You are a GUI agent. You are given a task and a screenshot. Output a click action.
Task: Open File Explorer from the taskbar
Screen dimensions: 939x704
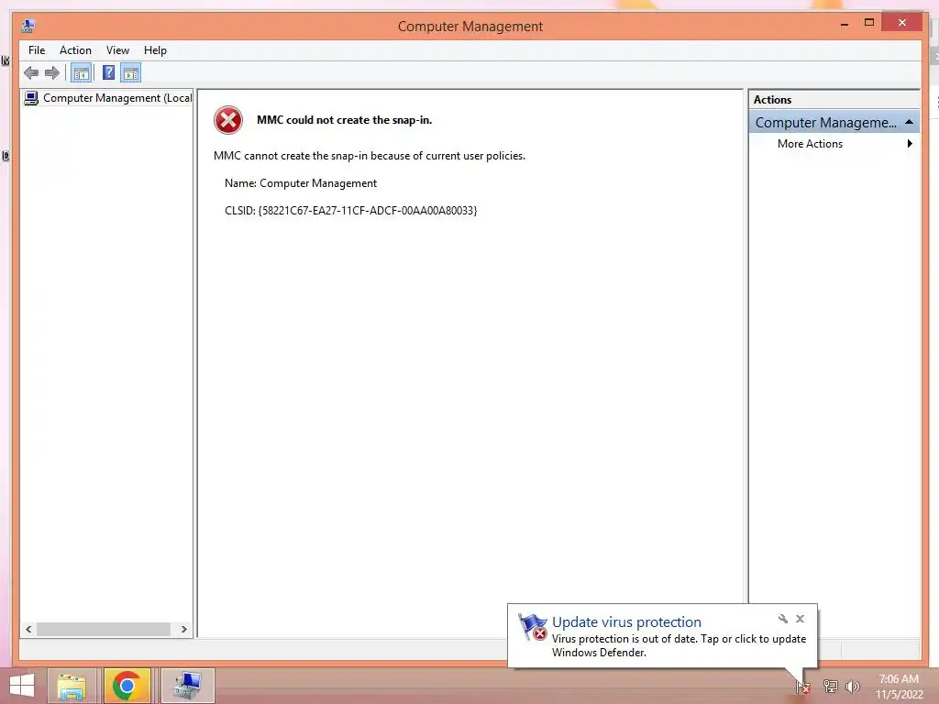(x=72, y=686)
